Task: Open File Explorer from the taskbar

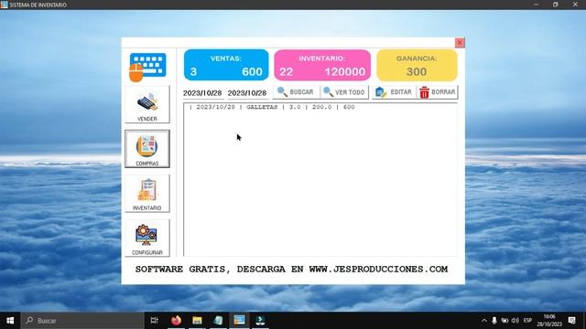Action: point(197,321)
